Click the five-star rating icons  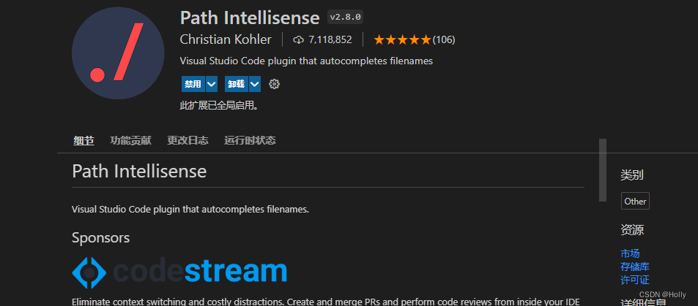pyautogui.click(x=402, y=39)
